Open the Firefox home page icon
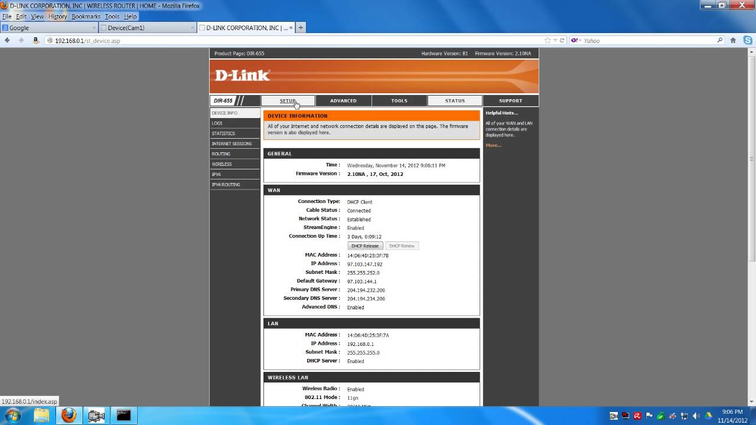The width and height of the screenshot is (756, 425). (x=733, y=41)
